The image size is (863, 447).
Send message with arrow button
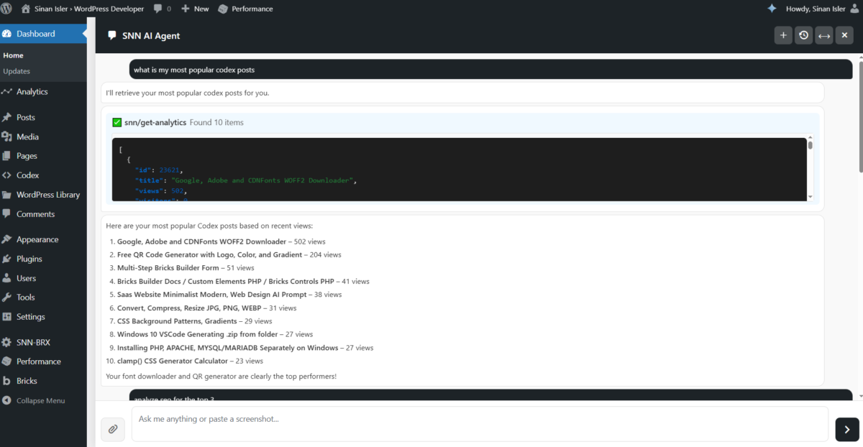click(x=846, y=429)
